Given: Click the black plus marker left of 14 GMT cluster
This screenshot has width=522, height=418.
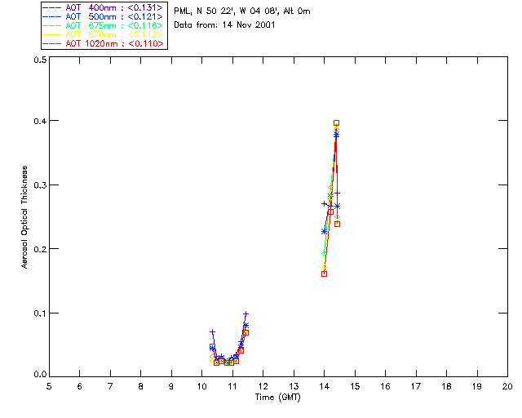Looking at the screenshot, I should pyautogui.click(x=324, y=203).
